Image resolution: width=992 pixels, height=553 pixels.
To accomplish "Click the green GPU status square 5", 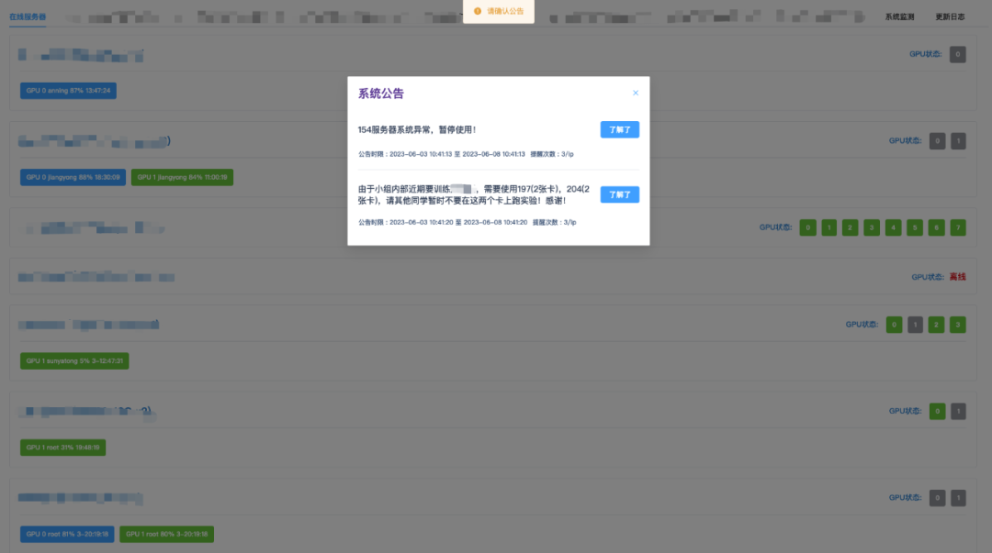I will click(x=915, y=227).
